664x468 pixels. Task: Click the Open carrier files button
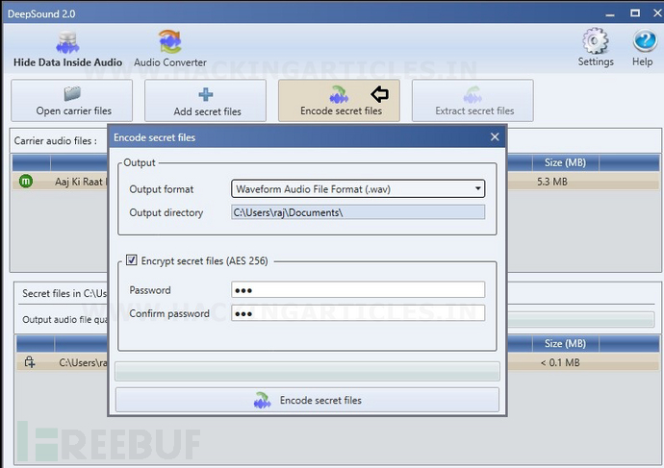click(72, 101)
